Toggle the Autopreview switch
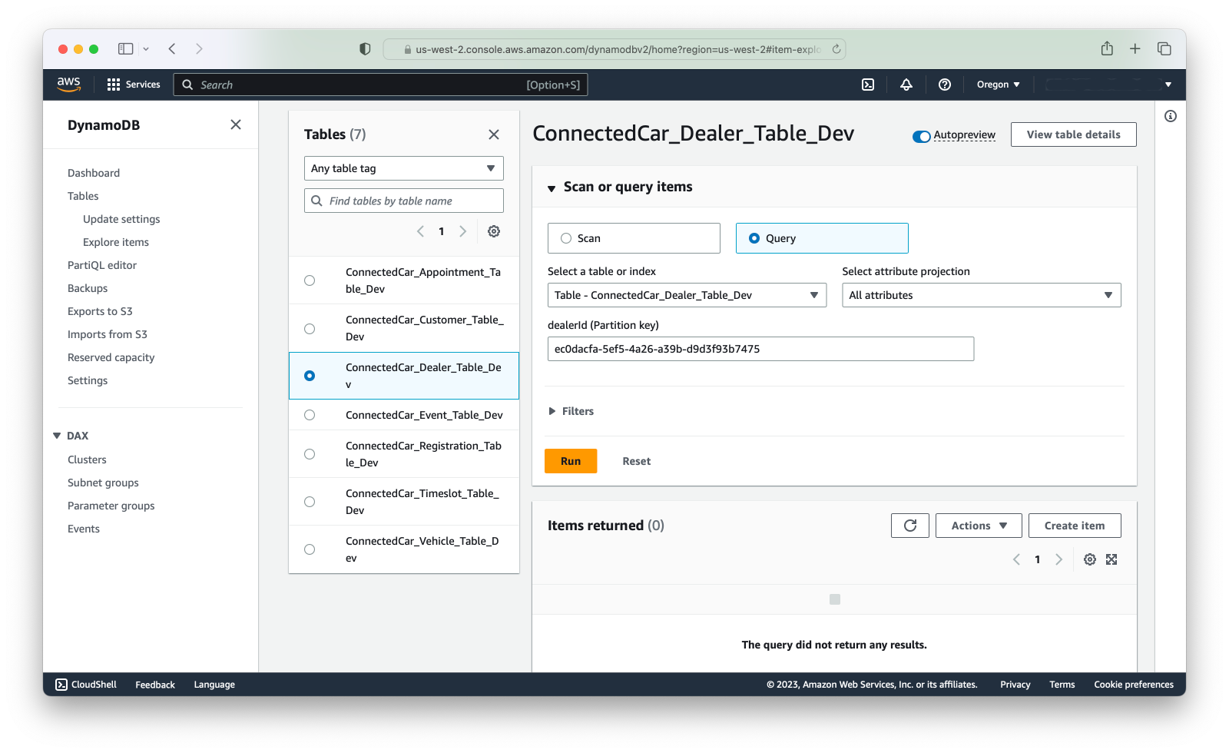This screenshot has width=1229, height=753. 922,136
